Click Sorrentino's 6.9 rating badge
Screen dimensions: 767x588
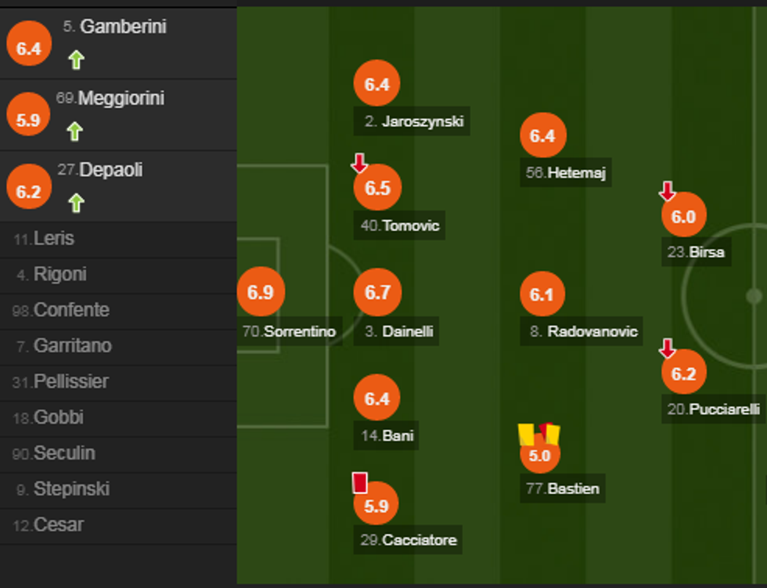pyautogui.click(x=261, y=292)
